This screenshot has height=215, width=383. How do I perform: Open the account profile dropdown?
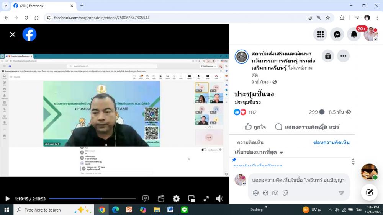click(x=370, y=34)
